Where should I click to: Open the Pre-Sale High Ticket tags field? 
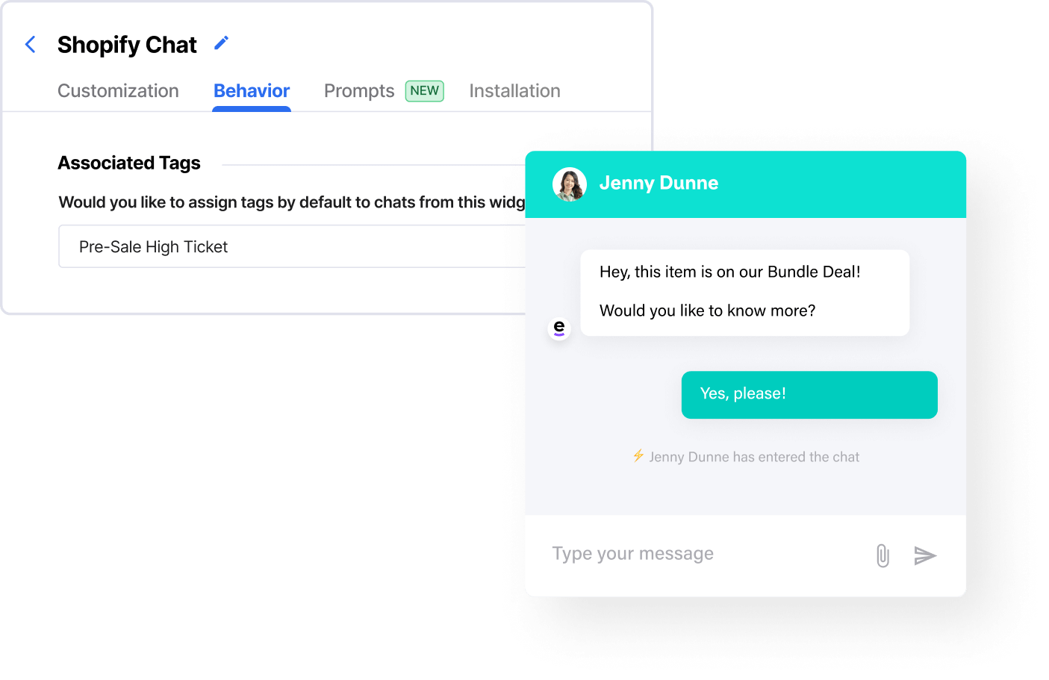click(x=291, y=247)
